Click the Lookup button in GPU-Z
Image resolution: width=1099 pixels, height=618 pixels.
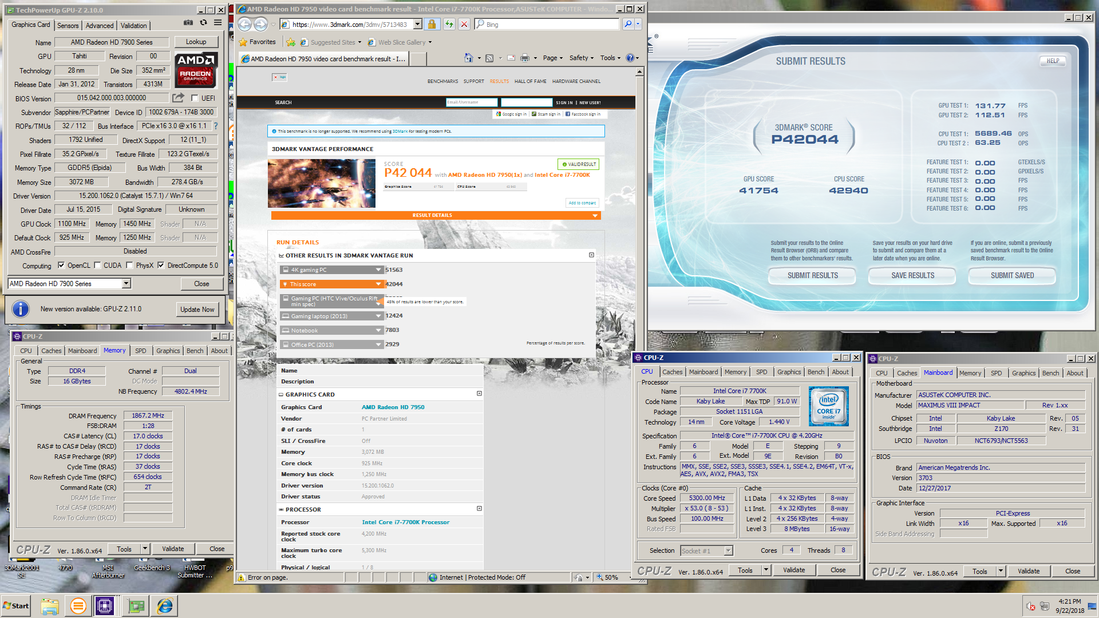coord(196,42)
